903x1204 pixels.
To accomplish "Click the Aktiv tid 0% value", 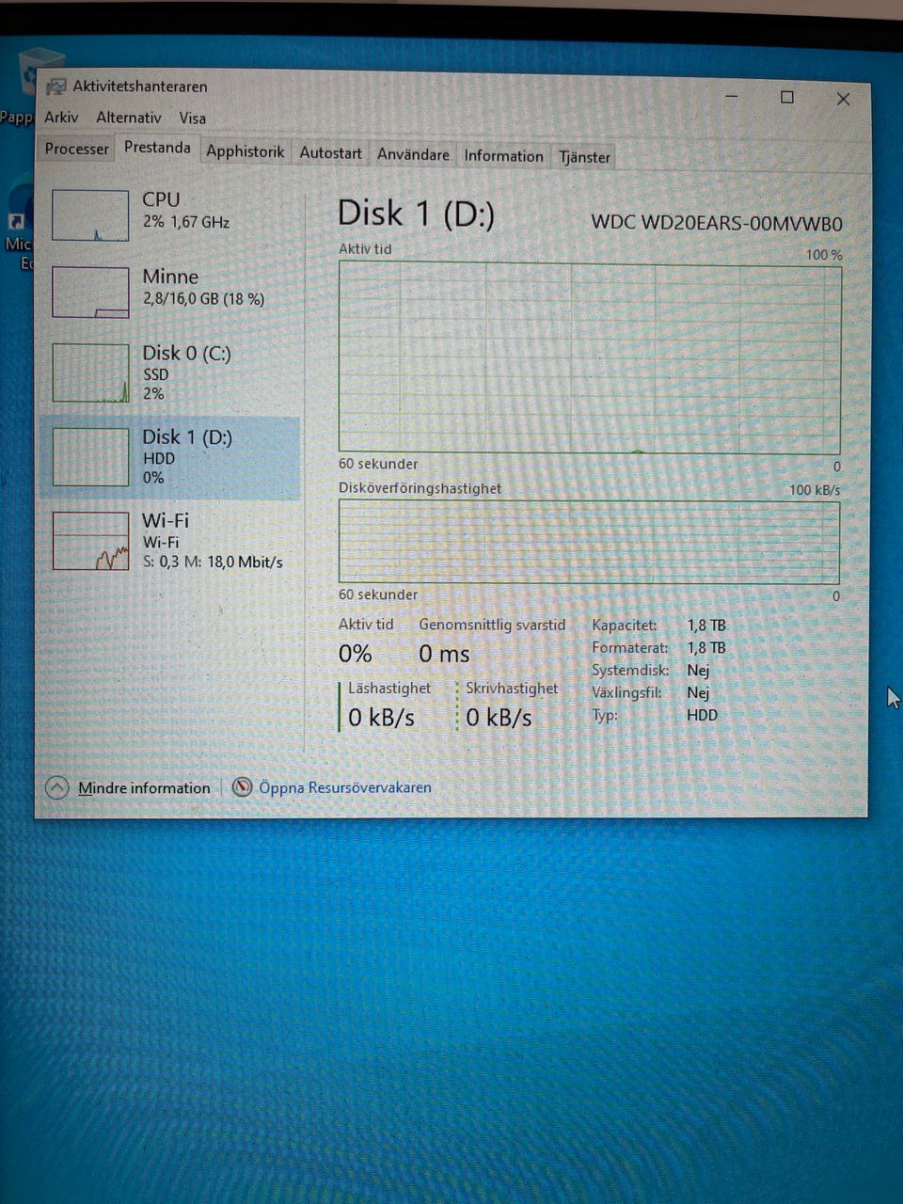I will coord(356,654).
